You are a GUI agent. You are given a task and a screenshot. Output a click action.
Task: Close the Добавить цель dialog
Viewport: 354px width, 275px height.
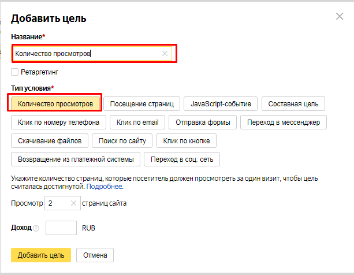click(x=340, y=16)
